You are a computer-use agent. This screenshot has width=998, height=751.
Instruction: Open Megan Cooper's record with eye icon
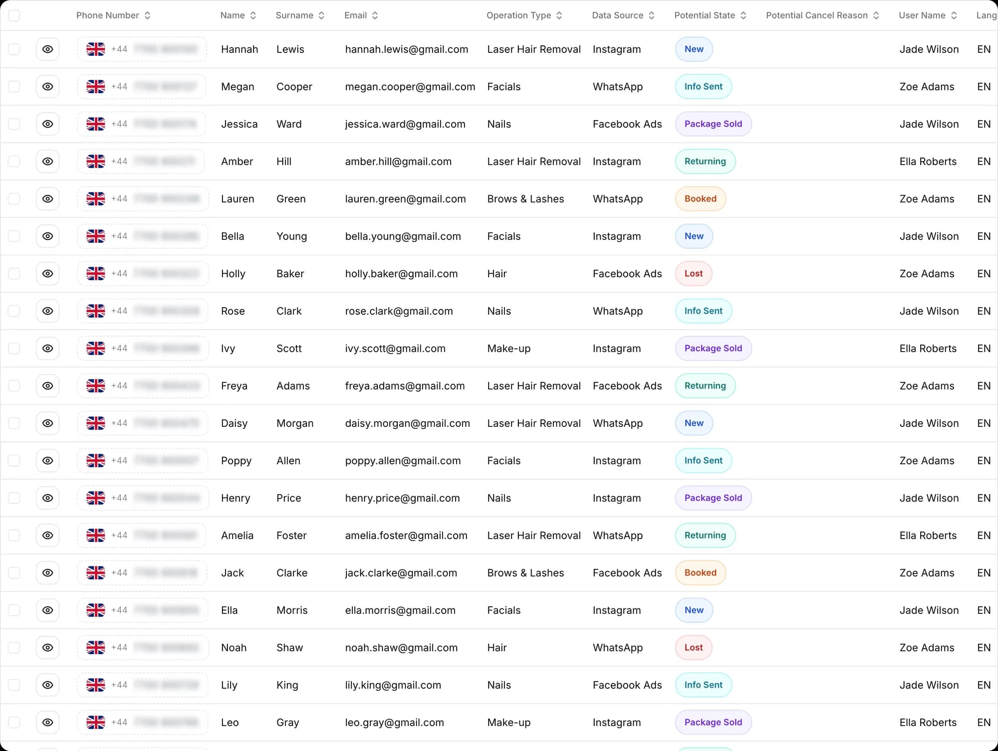pyautogui.click(x=47, y=87)
